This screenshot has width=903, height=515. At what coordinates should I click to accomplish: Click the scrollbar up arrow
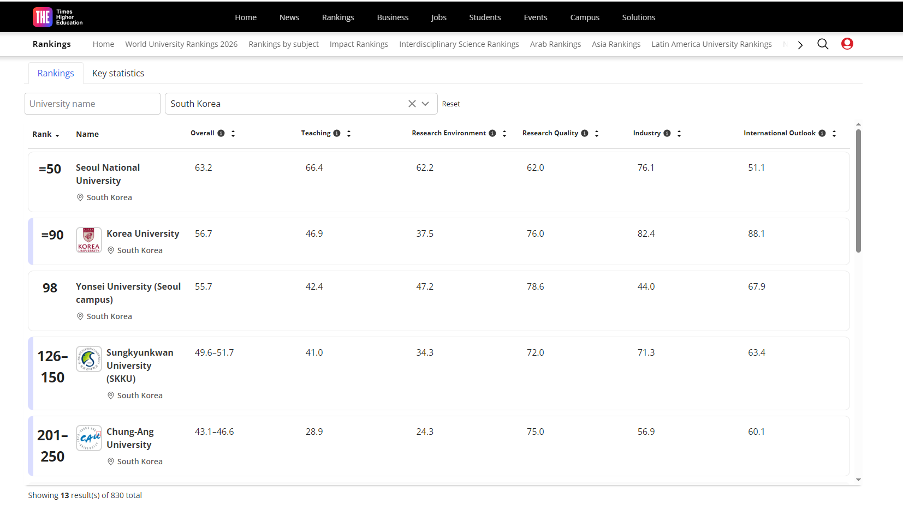pyautogui.click(x=858, y=124)
